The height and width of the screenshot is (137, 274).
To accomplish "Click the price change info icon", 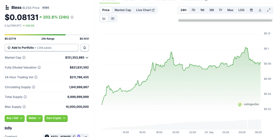I will (x=72, y=17).
